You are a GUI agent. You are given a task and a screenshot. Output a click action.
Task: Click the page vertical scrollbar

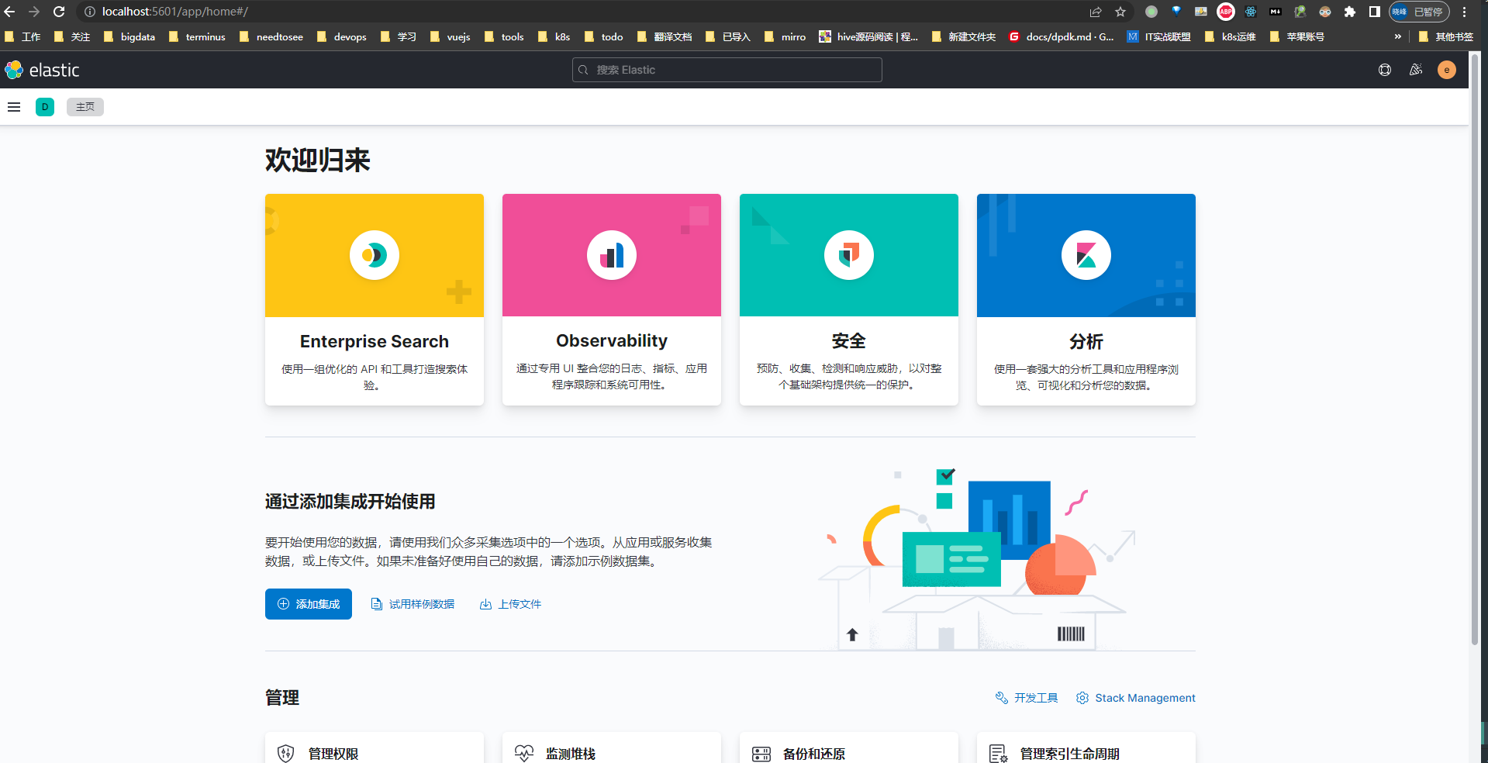[x=1475, y=349]
